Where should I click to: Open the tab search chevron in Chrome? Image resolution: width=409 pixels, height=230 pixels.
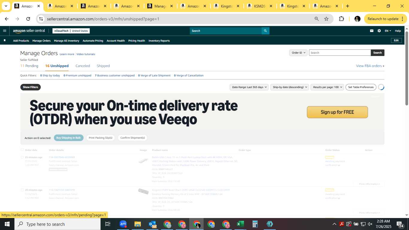(x=6, y=6)
